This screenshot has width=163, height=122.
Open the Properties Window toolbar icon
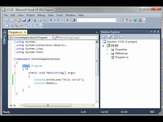pos(126,20)
